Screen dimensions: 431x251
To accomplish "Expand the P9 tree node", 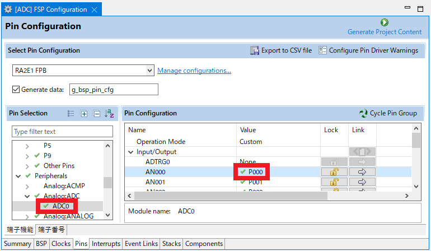I will coord(27,156).
